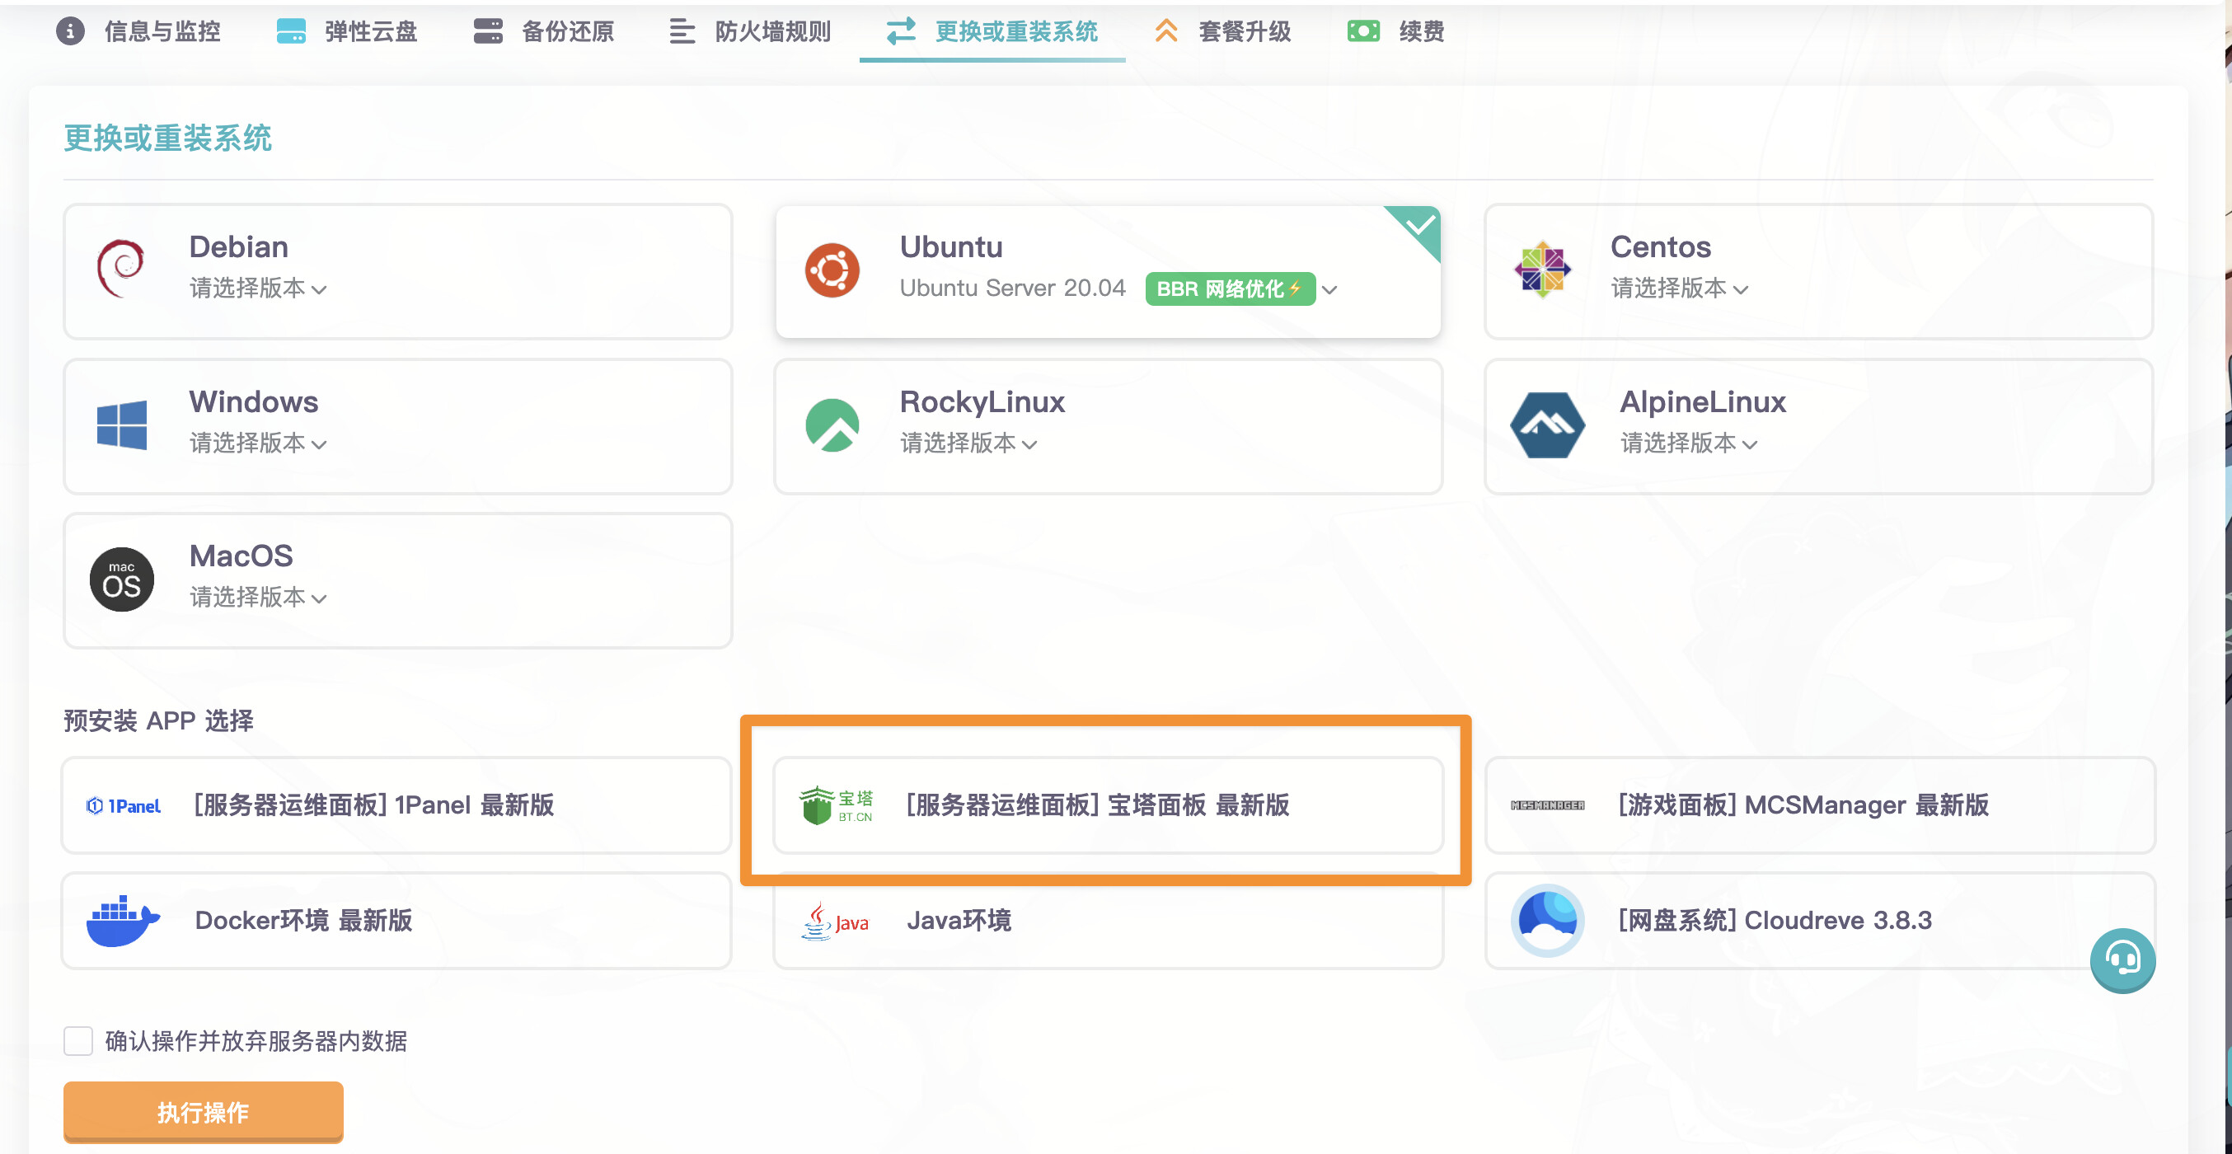Select the 更换或重装系统 tab
The width and height of the screenshot is (2232, 1154).
992,31
